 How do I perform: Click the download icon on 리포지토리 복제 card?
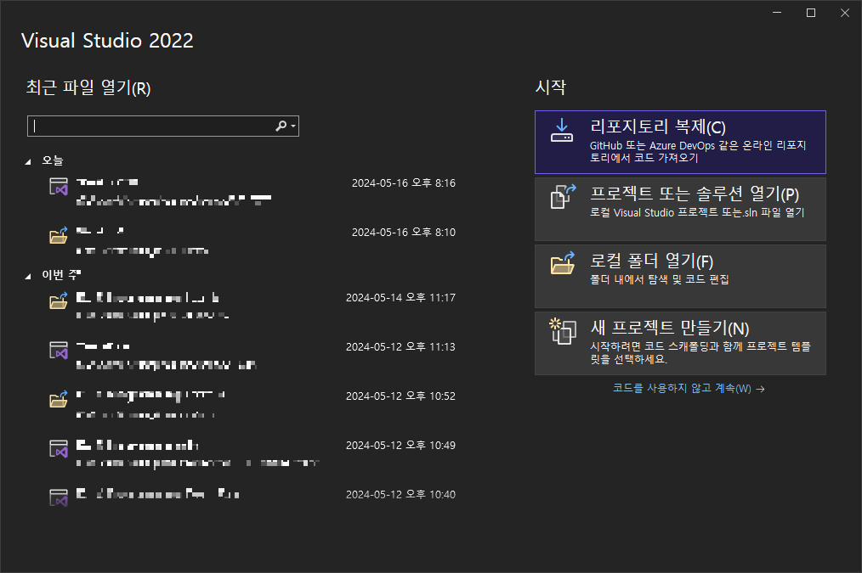[562, 131]
